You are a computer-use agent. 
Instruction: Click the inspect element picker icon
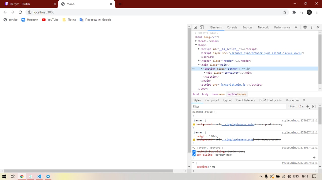coord(195,27)
